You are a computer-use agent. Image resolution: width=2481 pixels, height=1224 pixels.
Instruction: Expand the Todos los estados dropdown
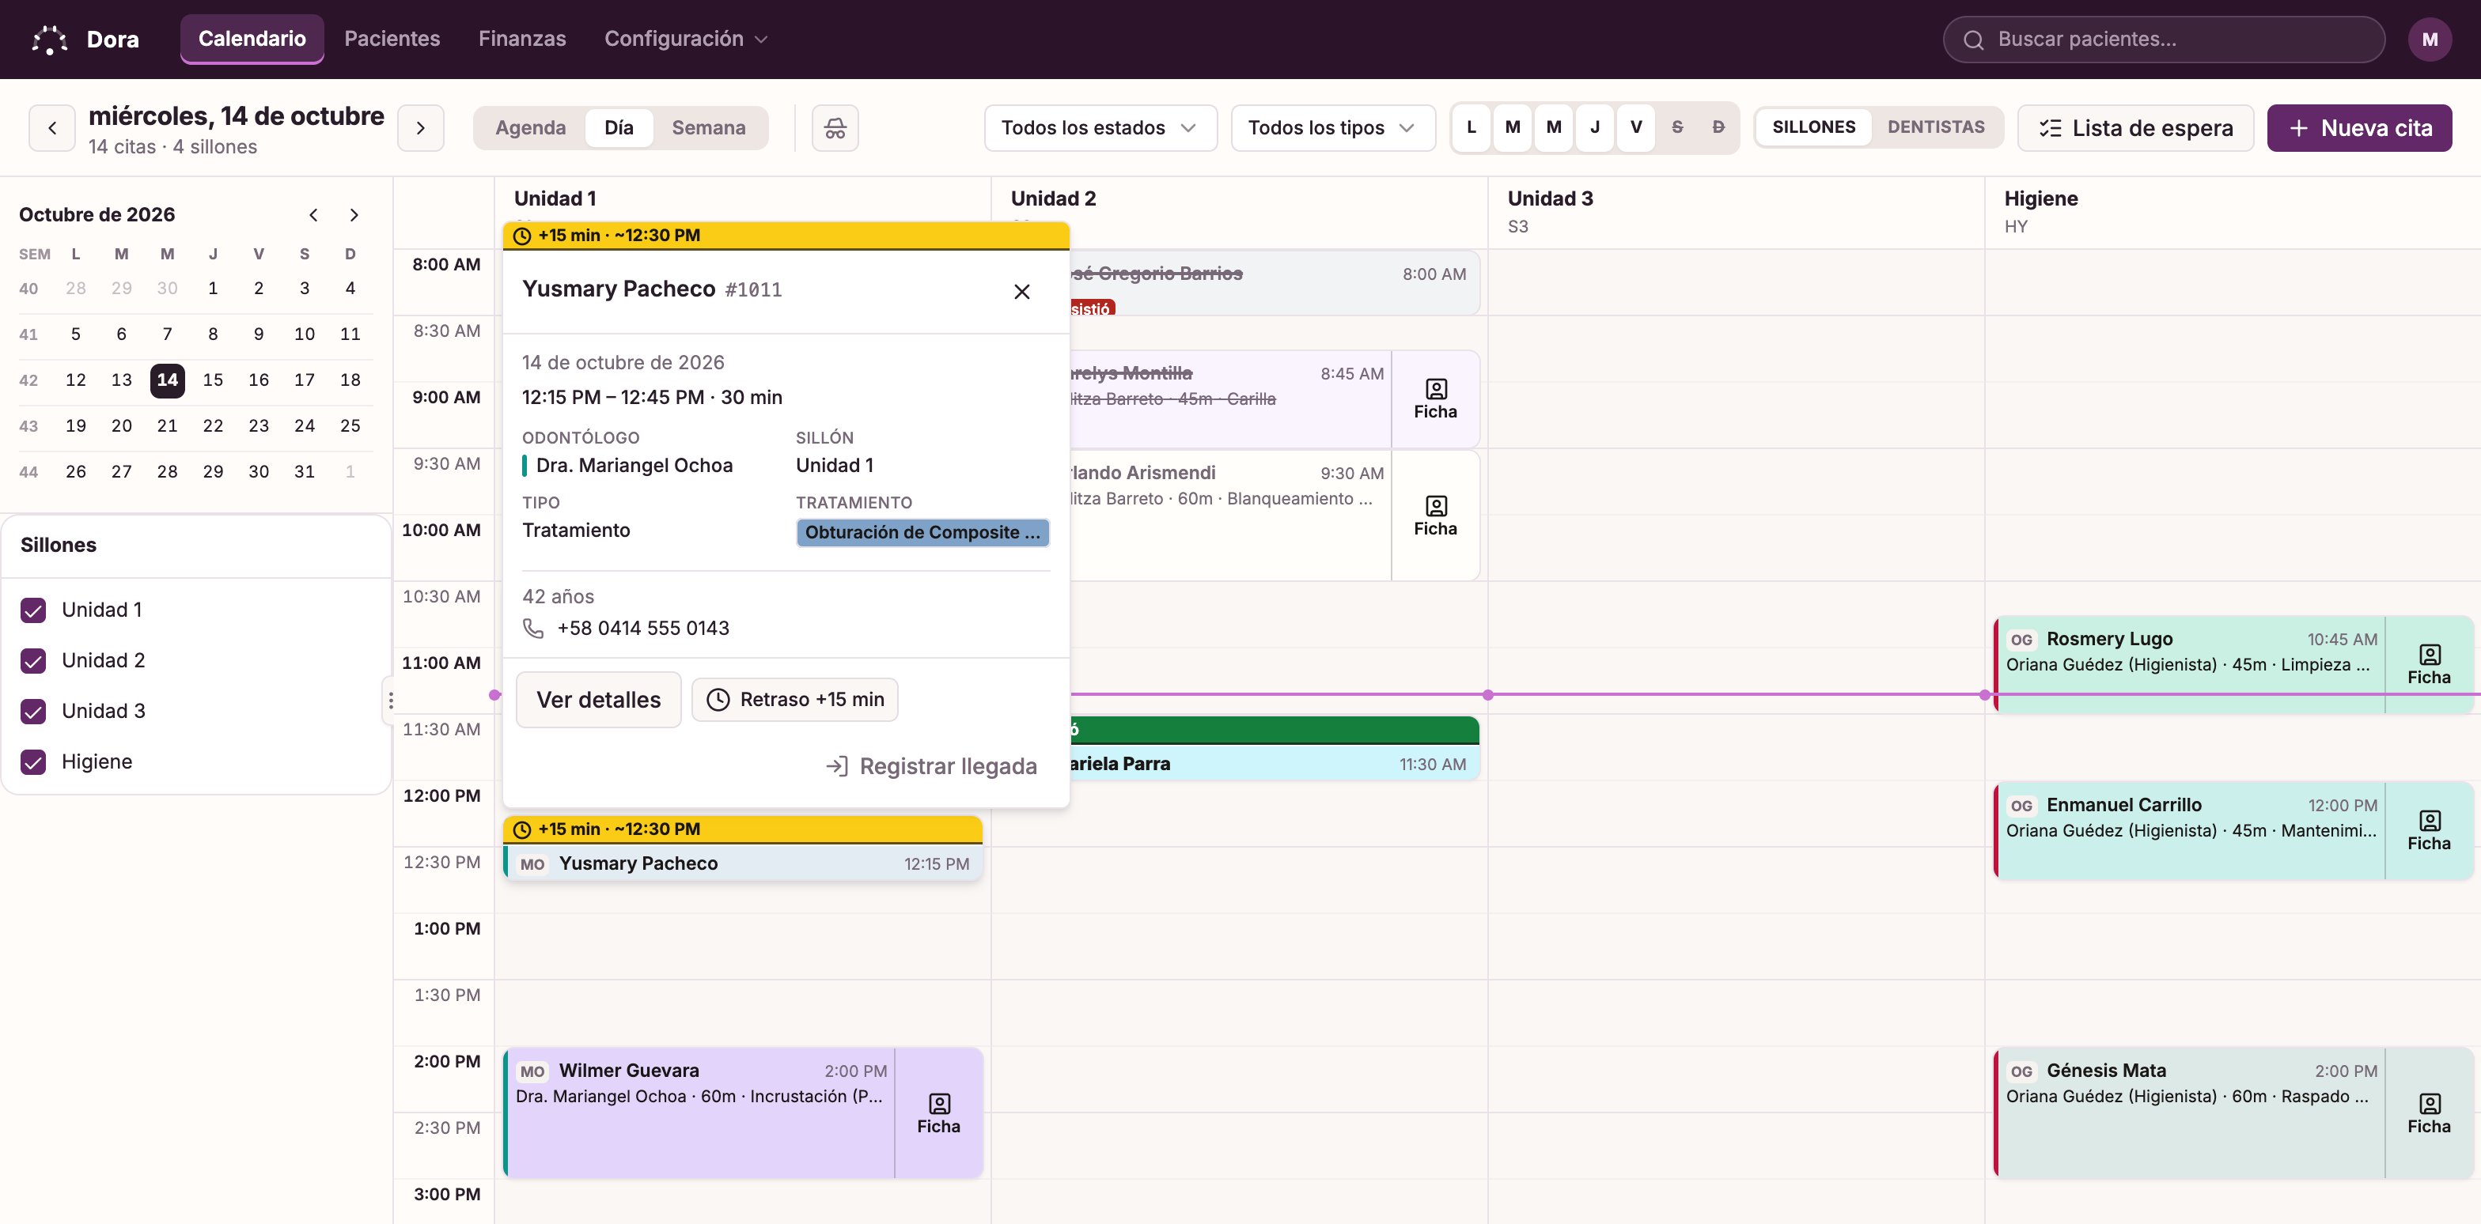point(1100,128)
